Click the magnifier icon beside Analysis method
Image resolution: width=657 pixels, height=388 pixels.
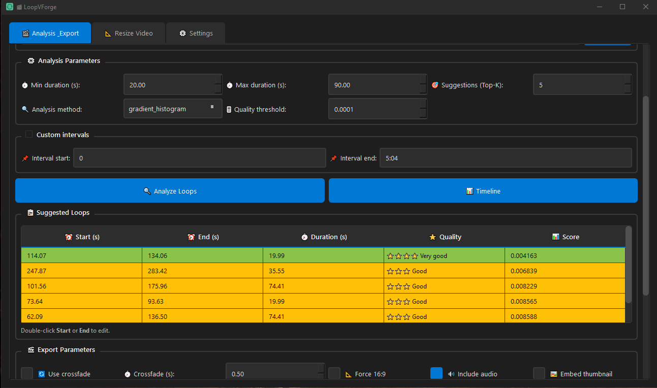[x=25, y=109]
